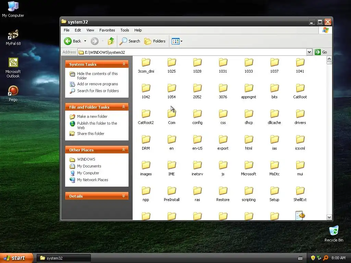Click the system32 taskbar button

point(63,258)
